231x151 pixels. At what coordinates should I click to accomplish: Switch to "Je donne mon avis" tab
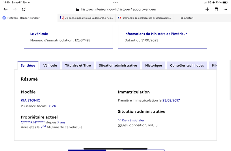point(87,18)
